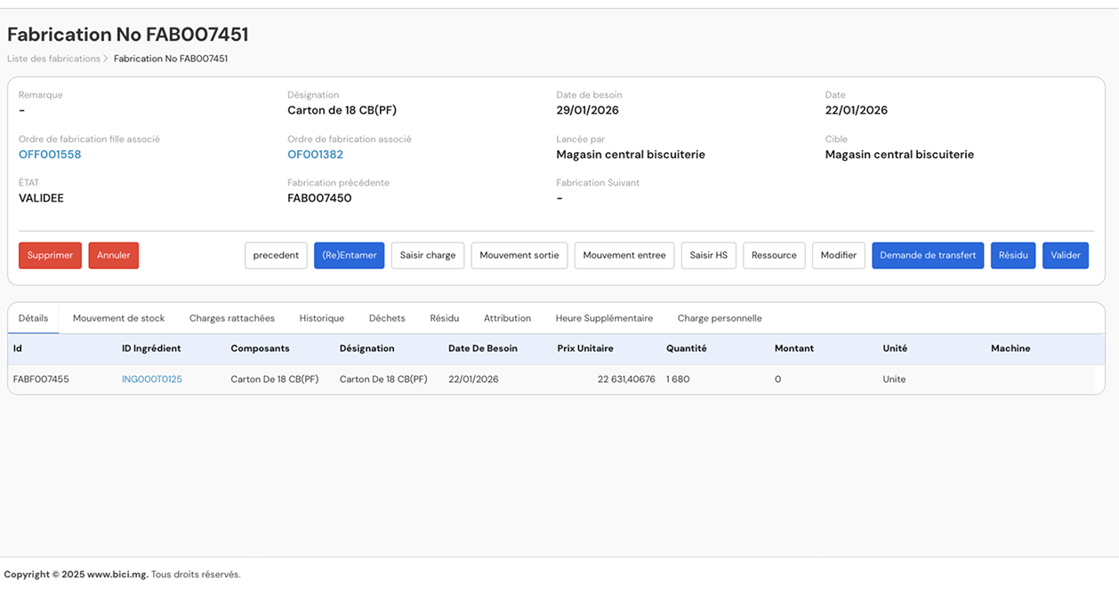Viewport: 1119px width, 590px height.
Task: Open the Déchets tab
Action: pyautogui.click(x=387, y=318)
